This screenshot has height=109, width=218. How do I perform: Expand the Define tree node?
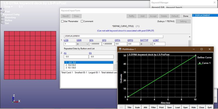point(3,21)
